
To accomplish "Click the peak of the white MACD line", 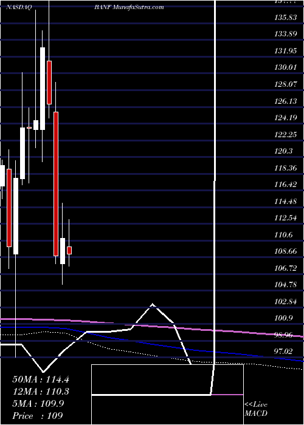I will point(153,305).
